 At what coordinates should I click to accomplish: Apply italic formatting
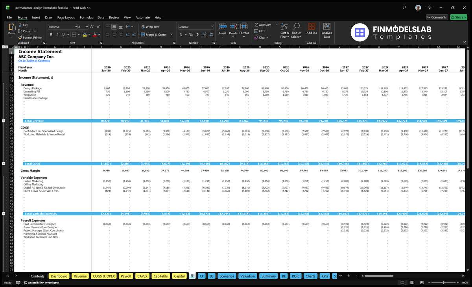click(57, 35)
